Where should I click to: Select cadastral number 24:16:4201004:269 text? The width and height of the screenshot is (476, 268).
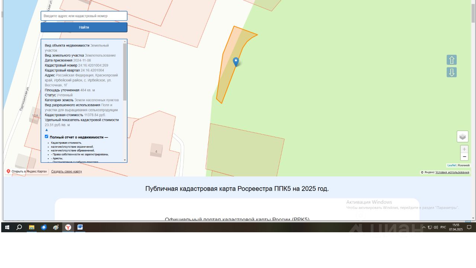tap(93, 66)
